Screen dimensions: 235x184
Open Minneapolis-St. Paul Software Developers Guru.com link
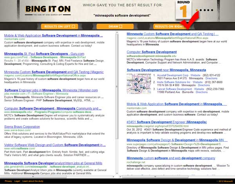click(x=44, y=54)
